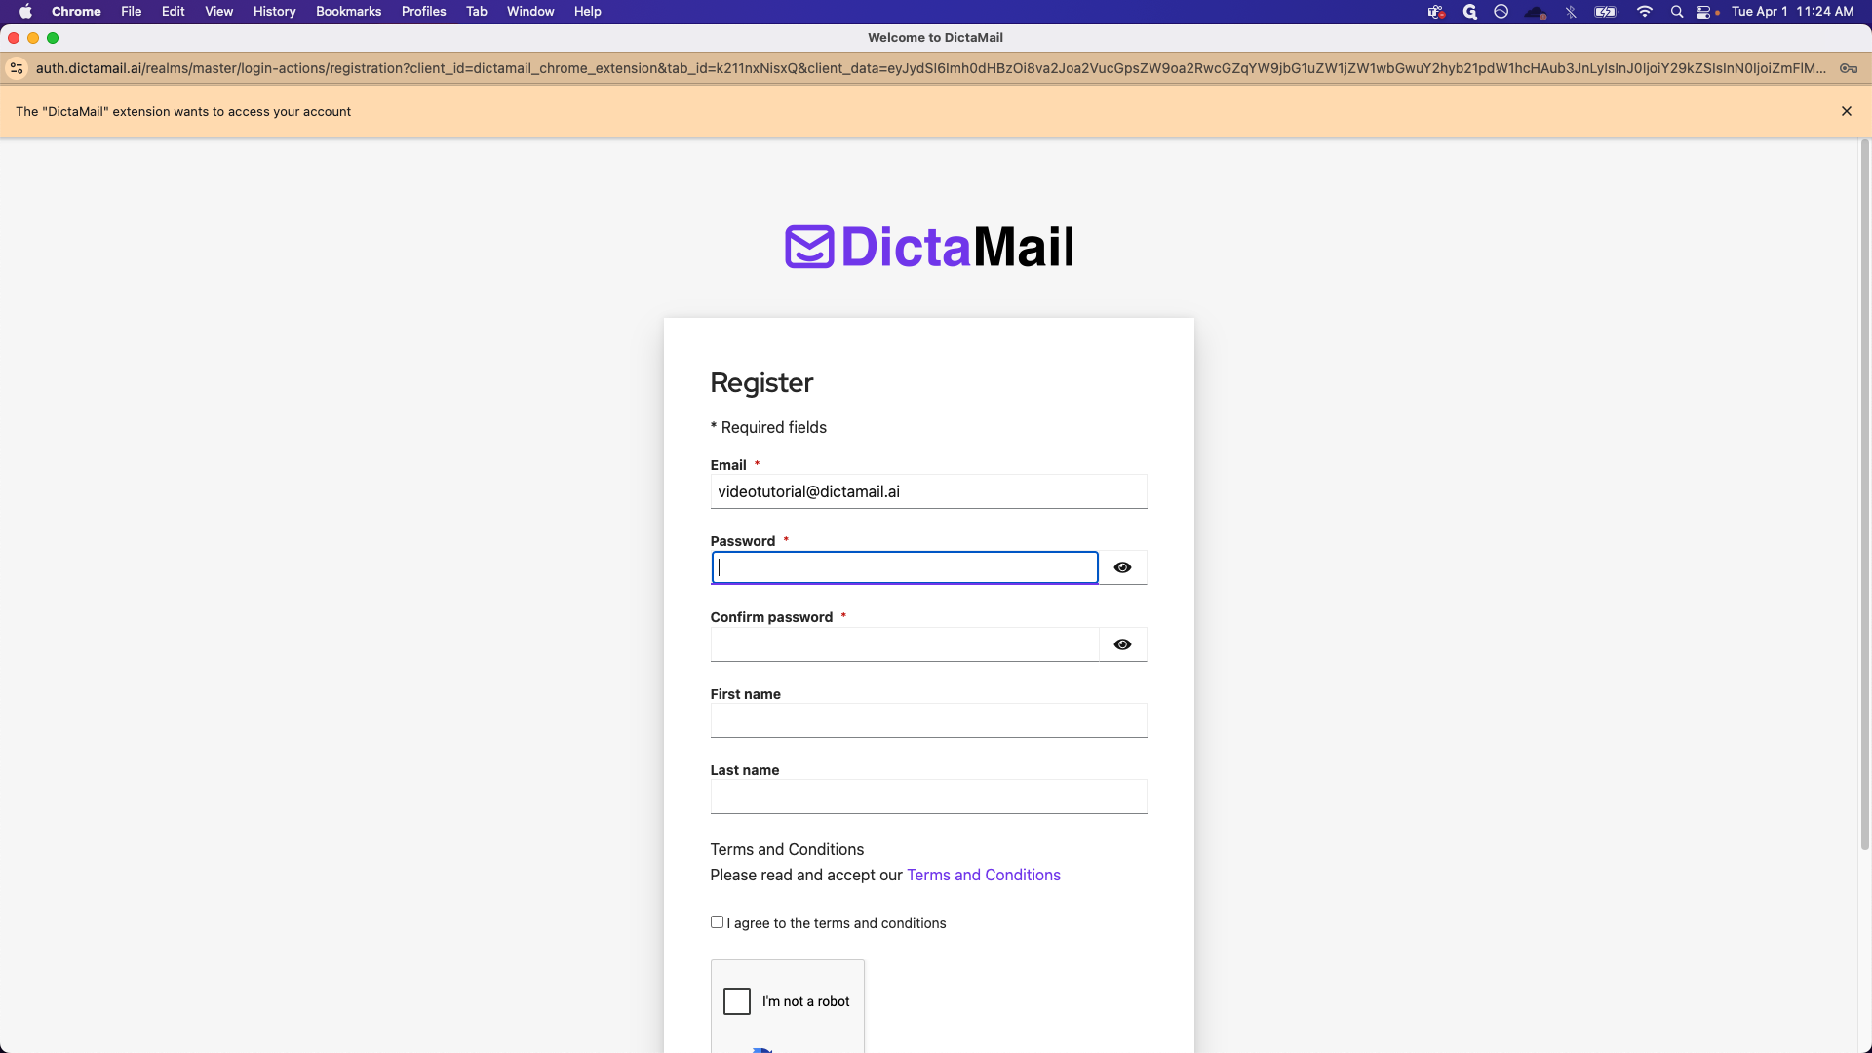Click the battery status icon
This screenshot has height=1053, width=1872.
[1606, 12]
